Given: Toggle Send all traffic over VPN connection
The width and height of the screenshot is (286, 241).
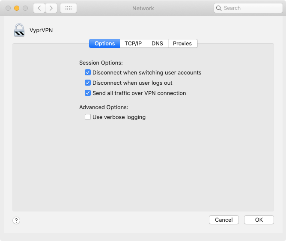Looking at the screenshot, I should [x=88, y=93].
